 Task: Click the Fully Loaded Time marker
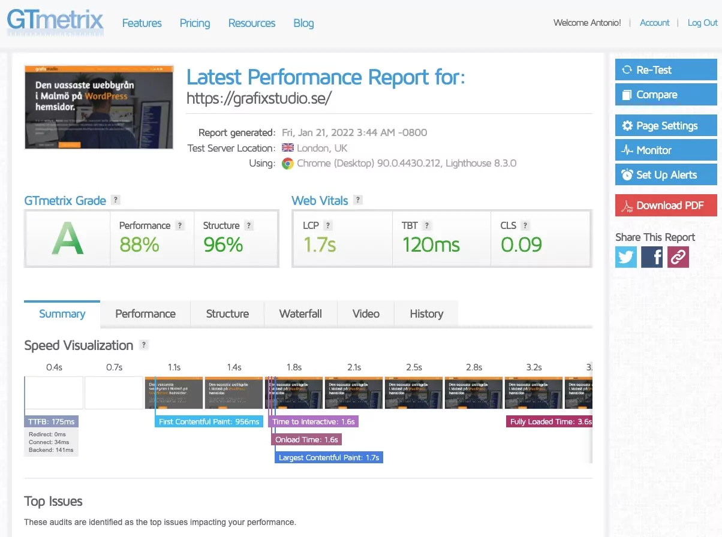pos(549,421)
